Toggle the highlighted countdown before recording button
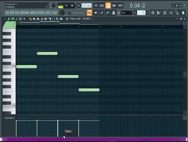 108,6
